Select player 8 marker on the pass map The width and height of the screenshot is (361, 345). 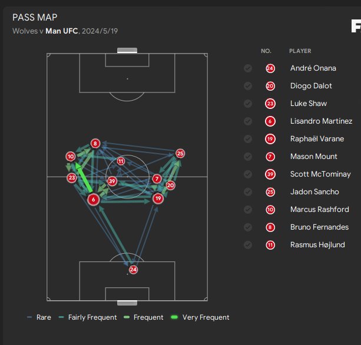(x=95, y=144)
